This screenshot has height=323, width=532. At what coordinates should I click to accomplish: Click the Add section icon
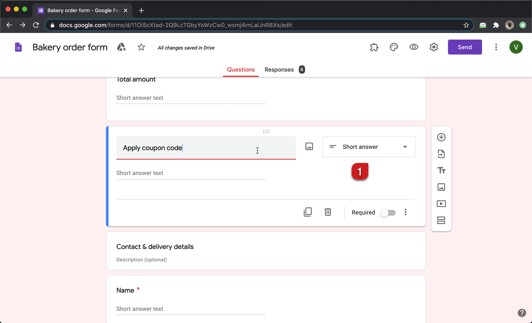coord(441,220)
